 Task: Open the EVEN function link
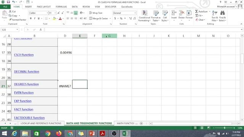(x=24, y=92)
